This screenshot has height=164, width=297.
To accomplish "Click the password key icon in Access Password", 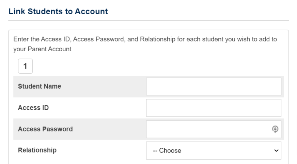I will click(x=275, y=129).
